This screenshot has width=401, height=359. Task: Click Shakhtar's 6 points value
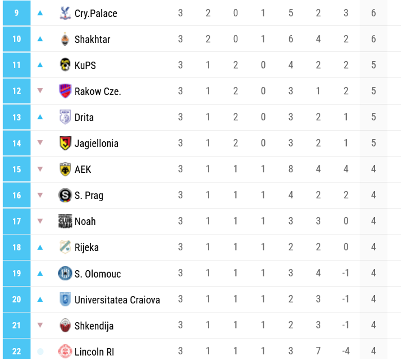373,39
